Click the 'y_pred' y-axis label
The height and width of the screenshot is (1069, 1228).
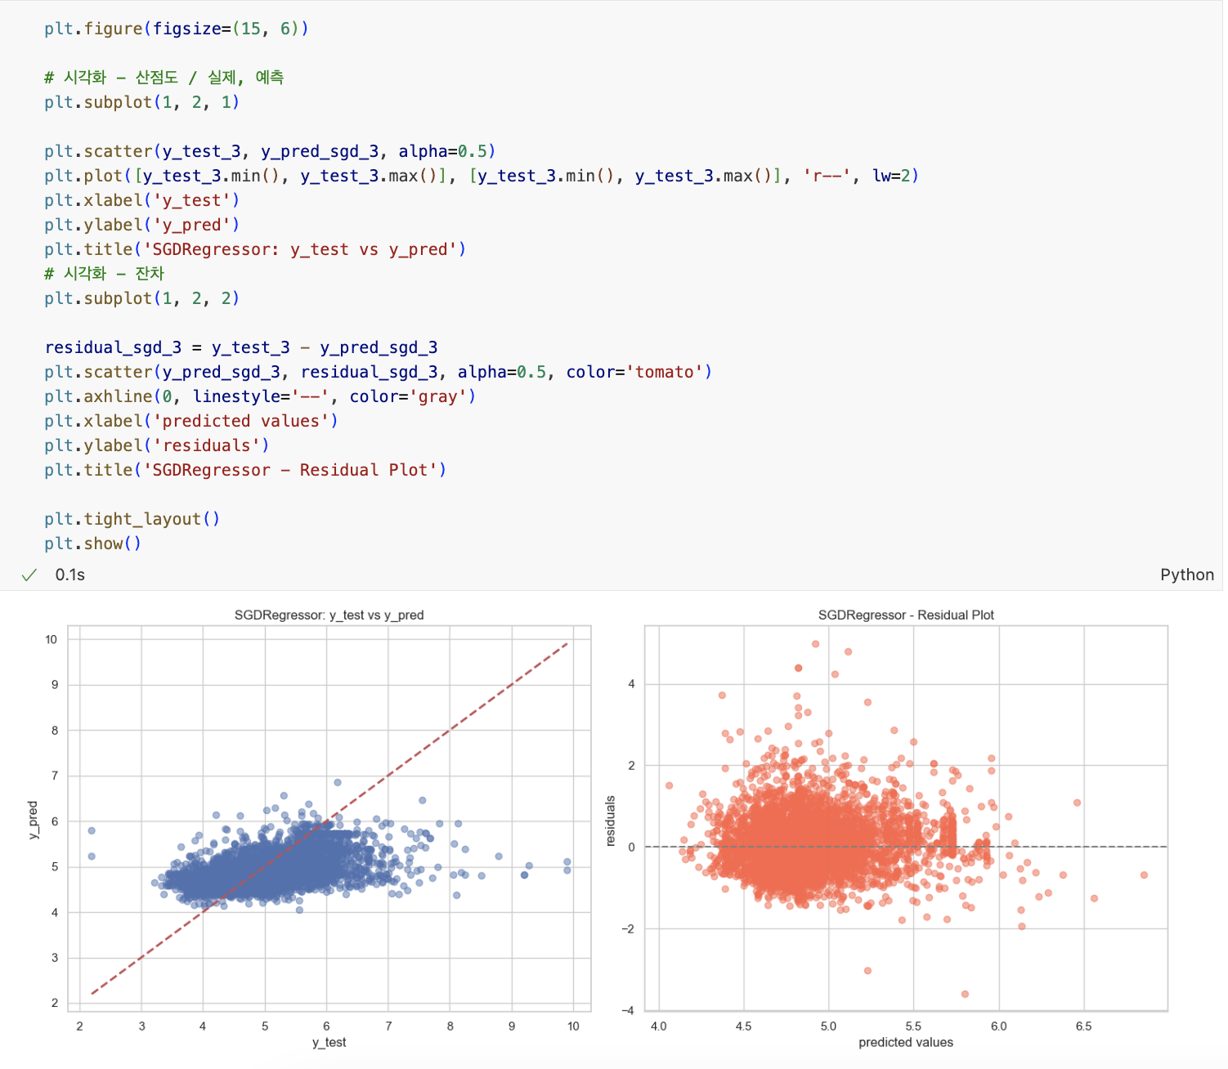33,820
